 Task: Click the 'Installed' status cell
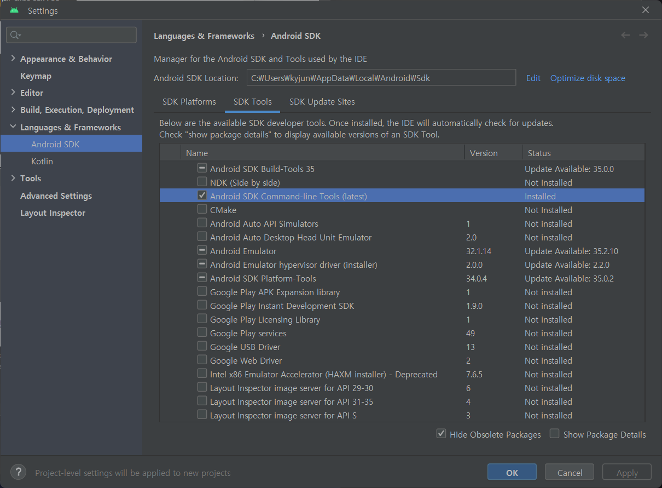[540, 196]
